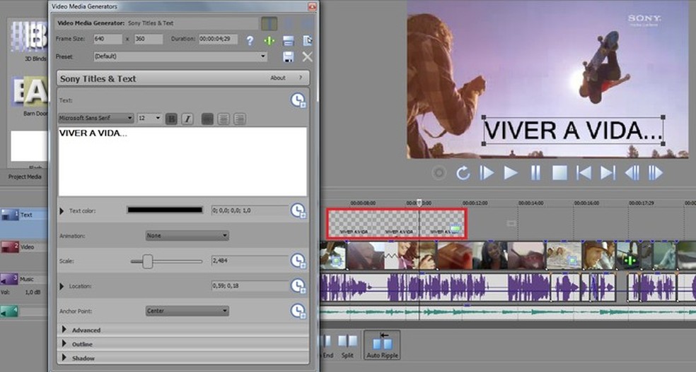
Task: Click the 00:00:12:00 mark on timeline ruler
Action: coord(475,203)
